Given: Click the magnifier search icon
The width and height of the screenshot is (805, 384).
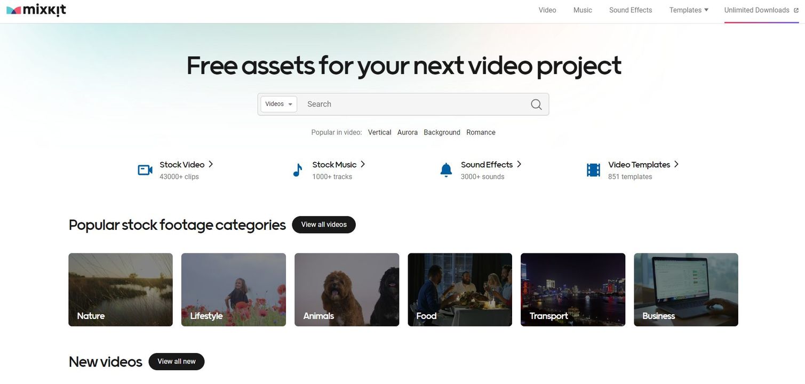Looking at the screenshot, I should pos(536,105).
